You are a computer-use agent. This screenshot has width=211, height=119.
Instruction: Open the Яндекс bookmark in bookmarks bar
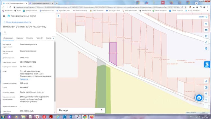point(18,10)
